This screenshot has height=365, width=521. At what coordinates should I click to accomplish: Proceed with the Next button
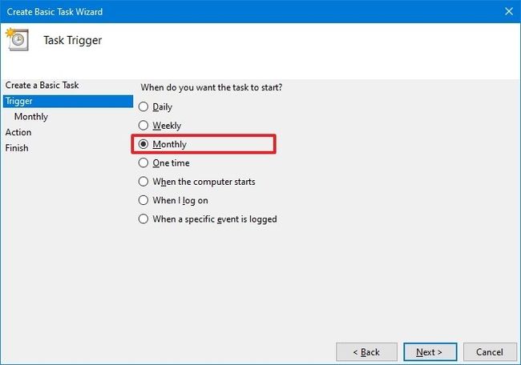coord(430,352)
